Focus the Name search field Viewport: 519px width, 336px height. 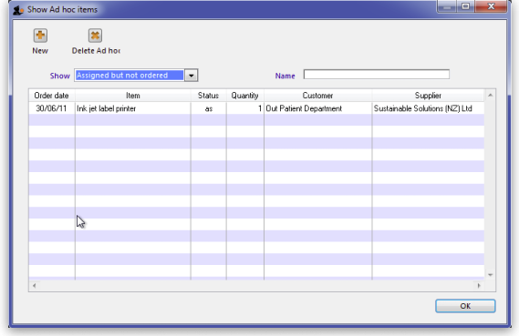pyautogui.click(x=377, y=75)
